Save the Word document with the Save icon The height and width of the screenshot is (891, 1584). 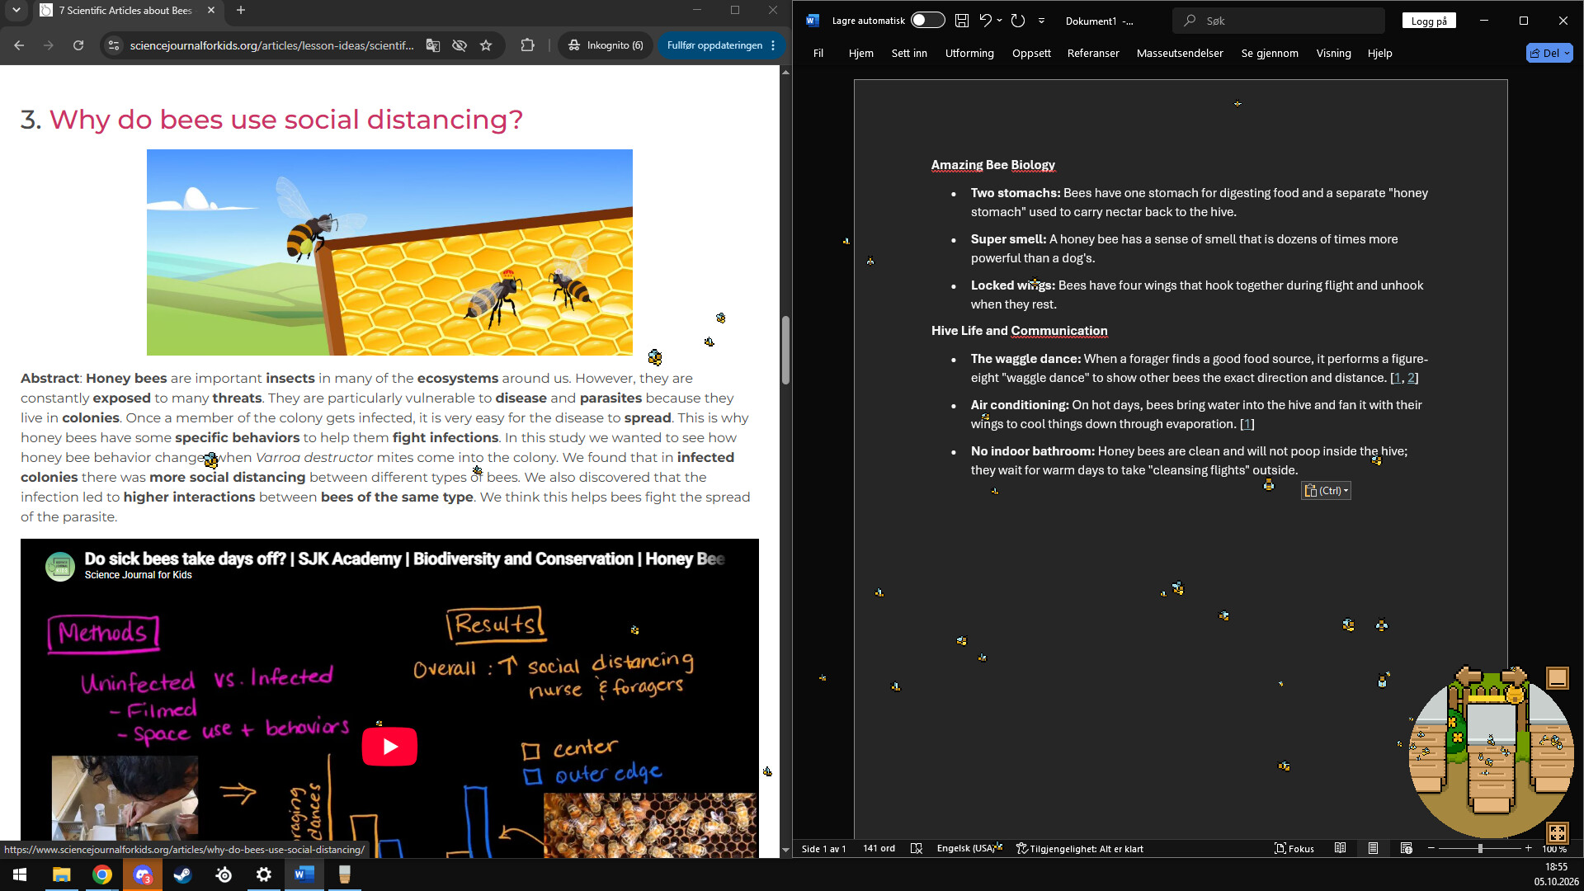pos(961,21)
